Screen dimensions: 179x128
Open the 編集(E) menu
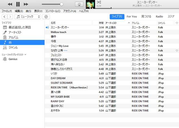(19, 11)
